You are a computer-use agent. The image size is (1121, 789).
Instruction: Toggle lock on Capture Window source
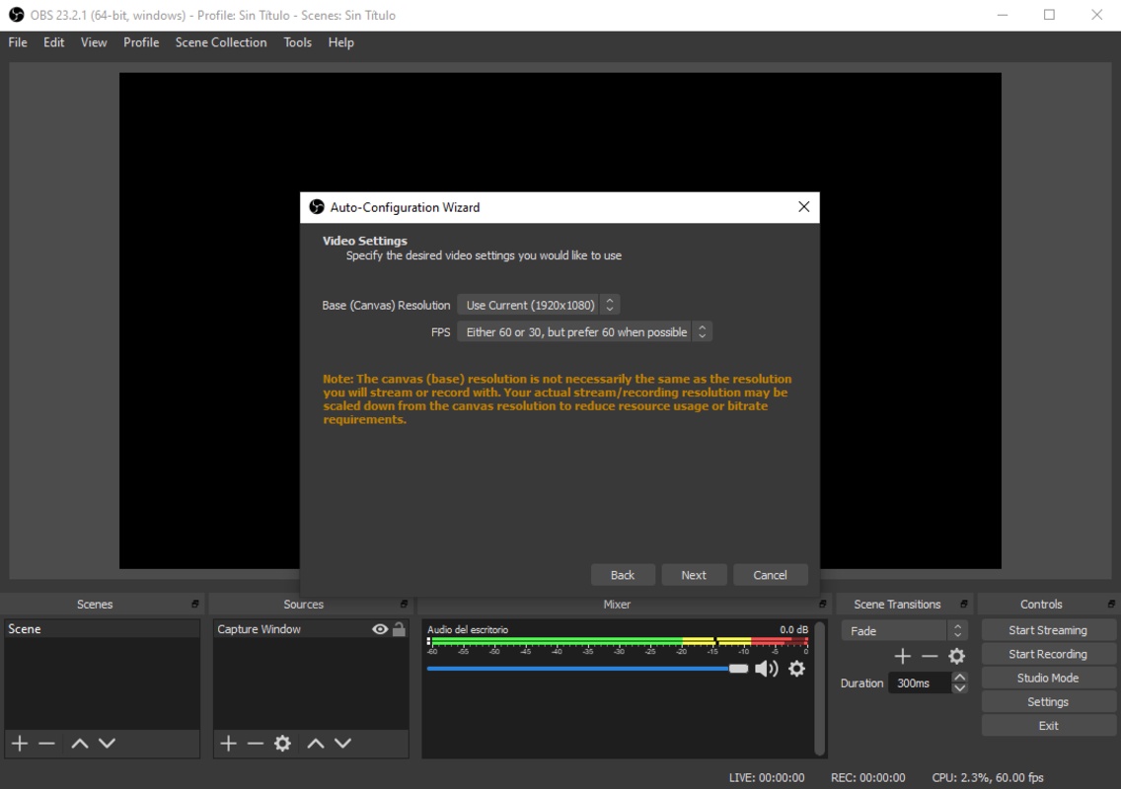pyautogui.click(x=399, y=629)
